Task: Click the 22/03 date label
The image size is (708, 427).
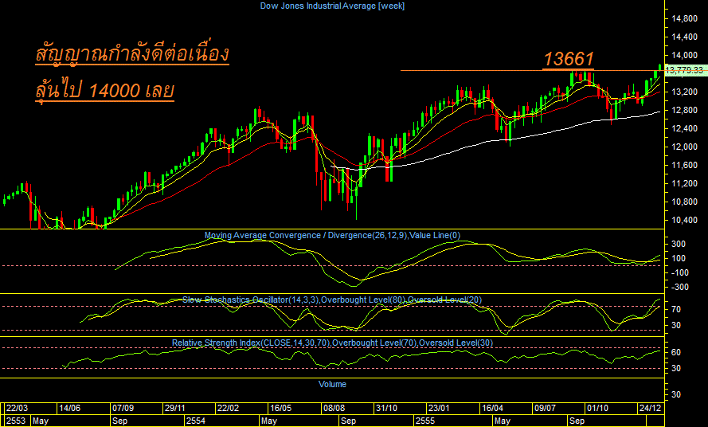Action: click(x=17, y=409)
